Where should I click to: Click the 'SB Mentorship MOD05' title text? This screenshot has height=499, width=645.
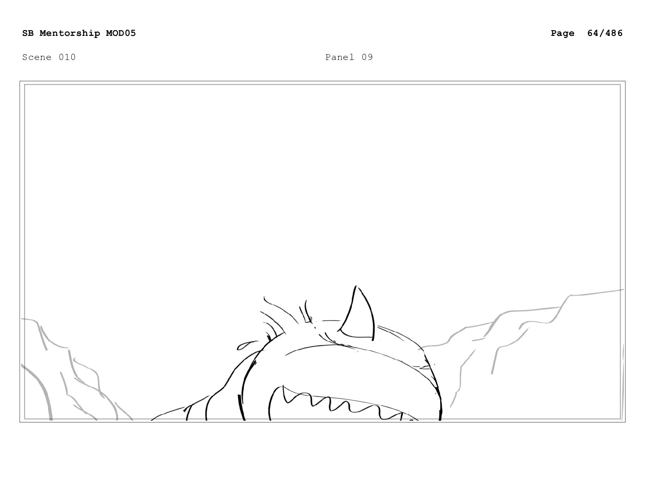tap(79, 33)
